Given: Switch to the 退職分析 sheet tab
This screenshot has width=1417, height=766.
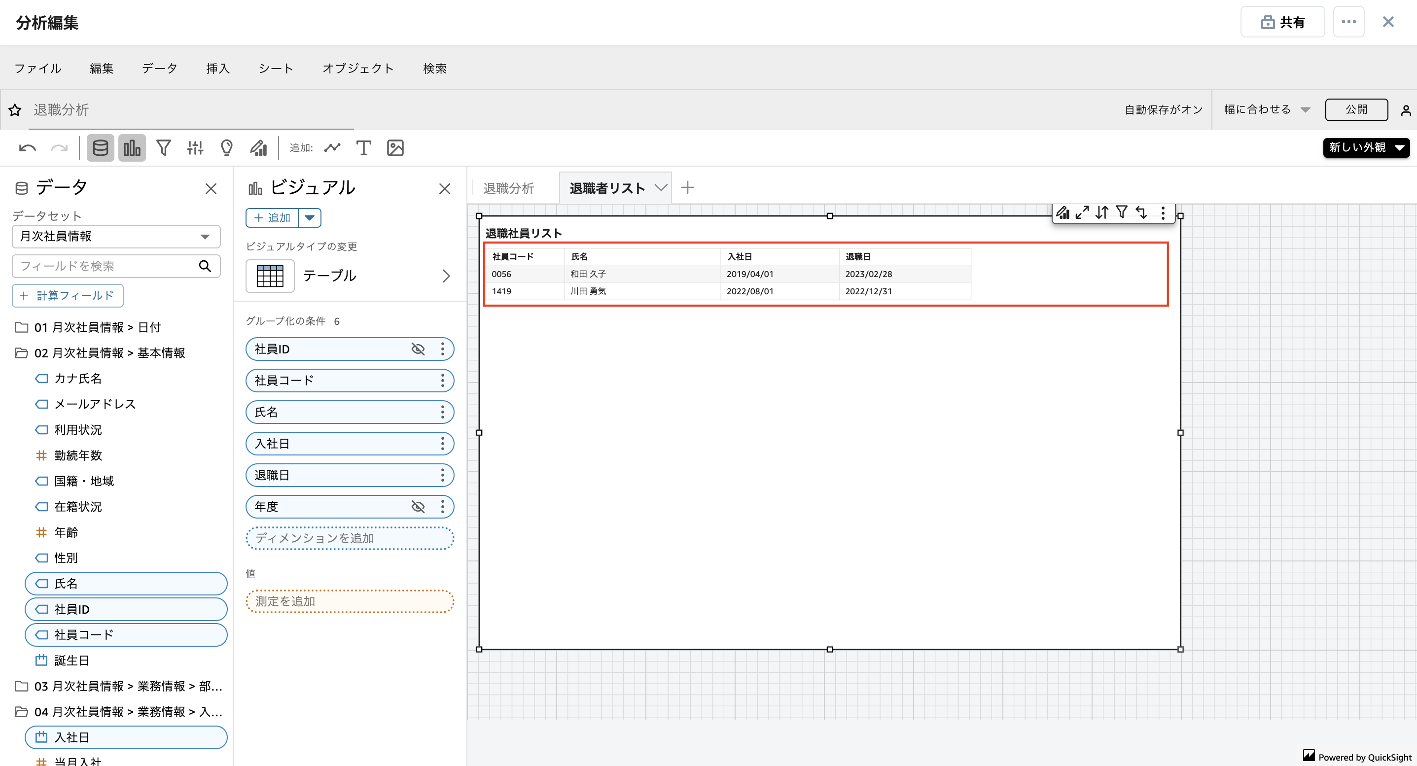Looking at the screenshot, I should 508,187.
